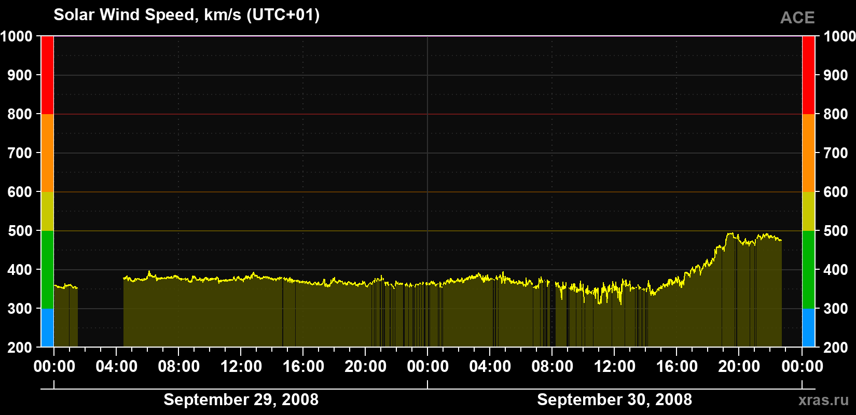Click the September 29, 2008 date label

(241, 399)
